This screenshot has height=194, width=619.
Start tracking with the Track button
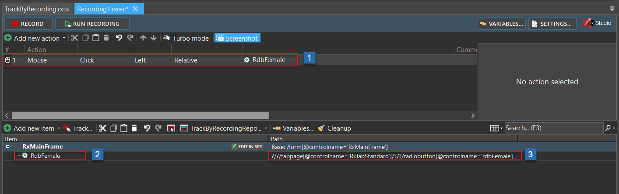point(77,128)
